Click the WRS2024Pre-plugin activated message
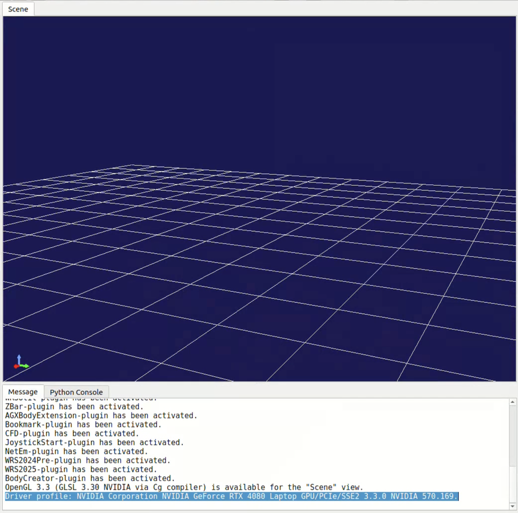Viewport: 518px width, 513px height. [87, 460]
